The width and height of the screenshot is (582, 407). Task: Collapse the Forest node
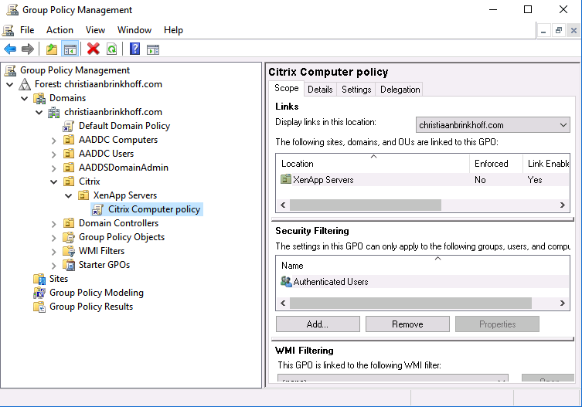click(9, 85)
